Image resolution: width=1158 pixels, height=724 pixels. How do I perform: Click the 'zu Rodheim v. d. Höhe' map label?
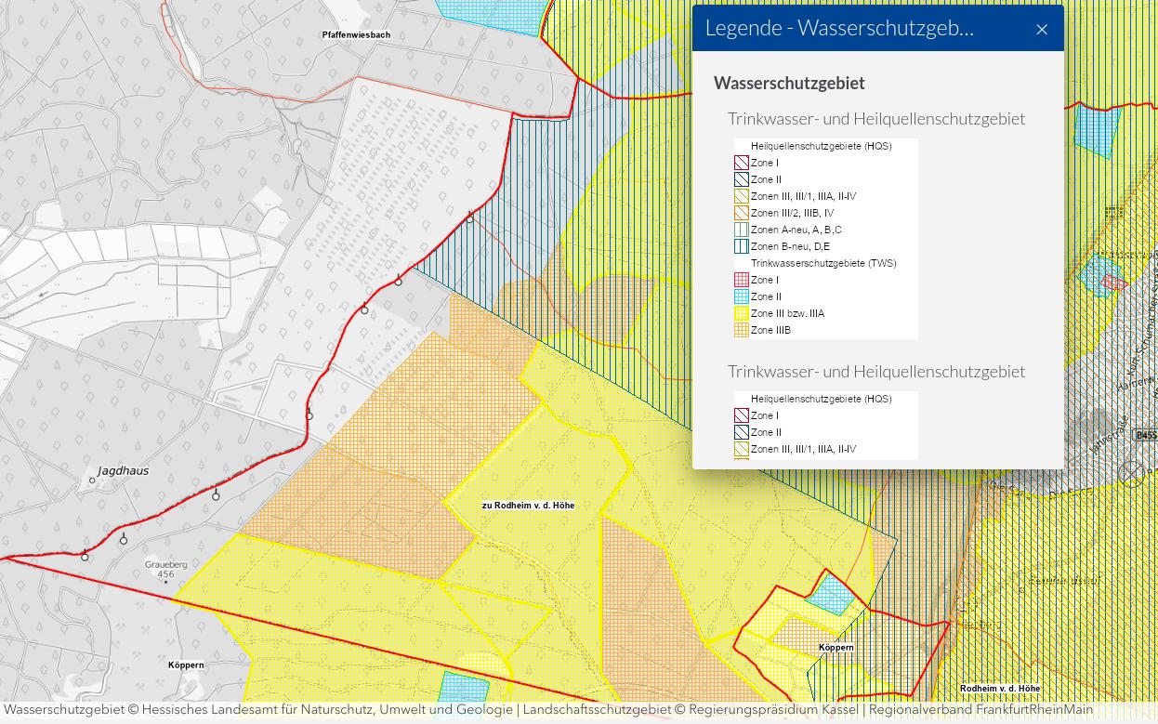[528, 506]
